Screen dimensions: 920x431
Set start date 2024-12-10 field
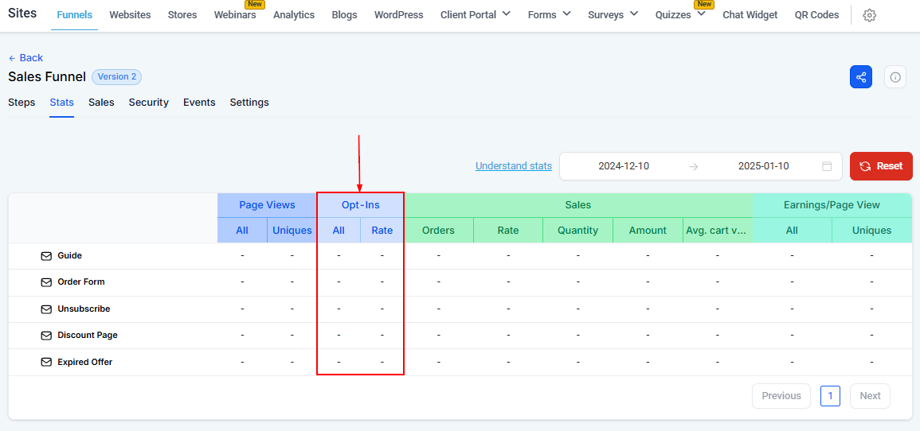coord(623,166)
